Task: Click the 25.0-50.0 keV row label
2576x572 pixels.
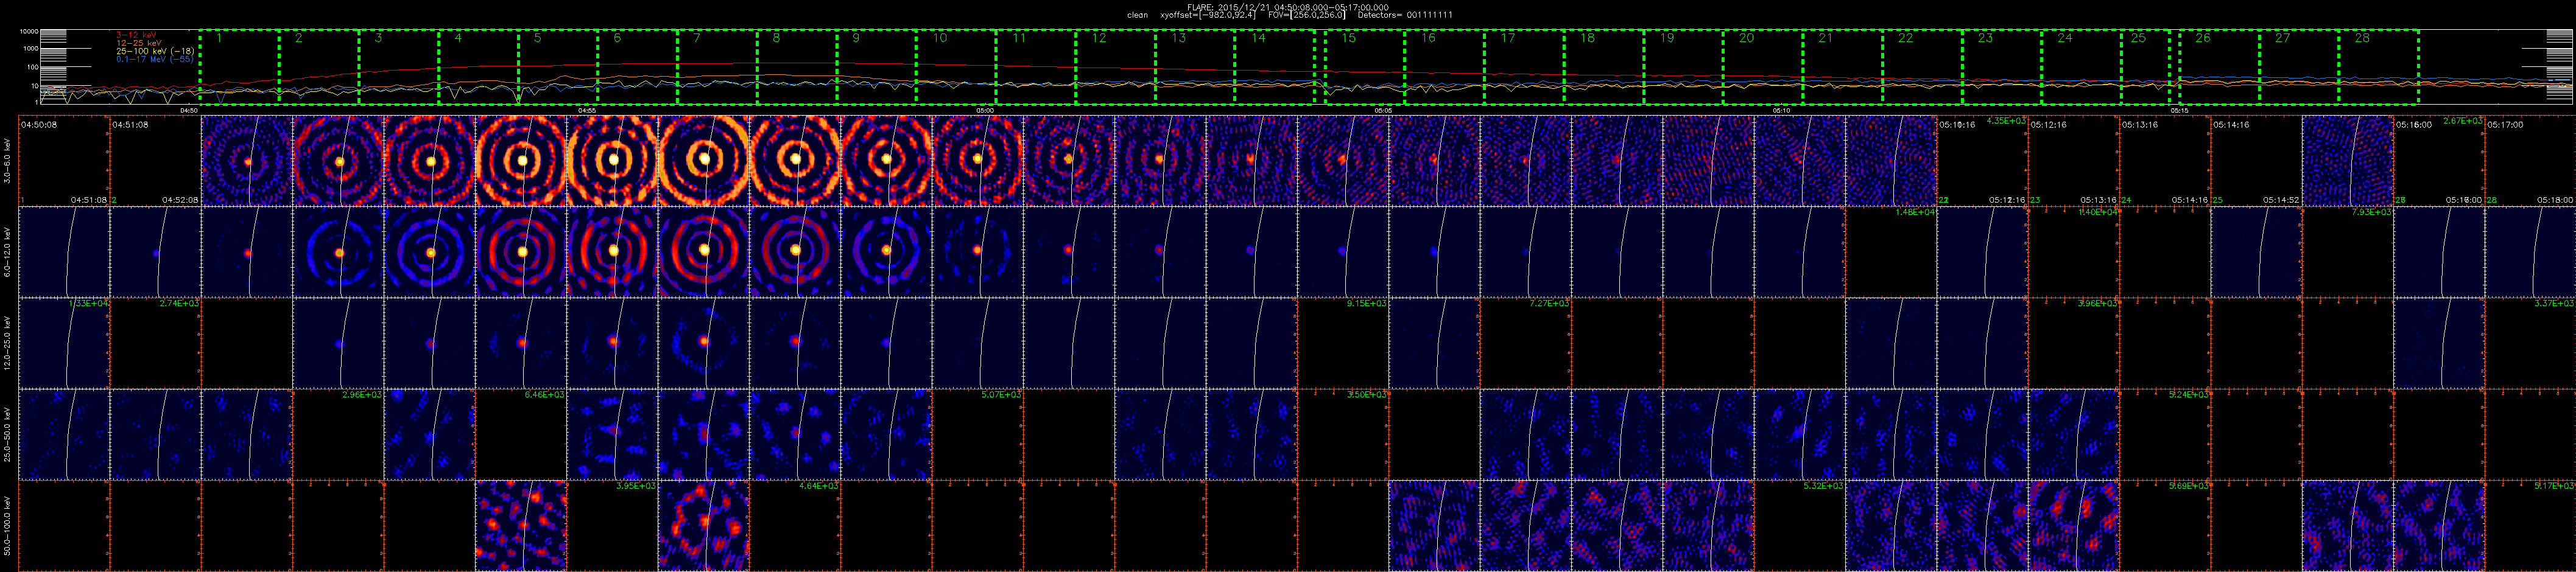Action: point(8,433)
